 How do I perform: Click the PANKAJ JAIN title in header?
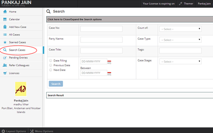click(x=16, y=3)
